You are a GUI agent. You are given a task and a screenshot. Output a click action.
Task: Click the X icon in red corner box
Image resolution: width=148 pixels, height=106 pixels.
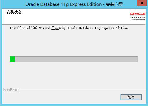coord(142,3)
